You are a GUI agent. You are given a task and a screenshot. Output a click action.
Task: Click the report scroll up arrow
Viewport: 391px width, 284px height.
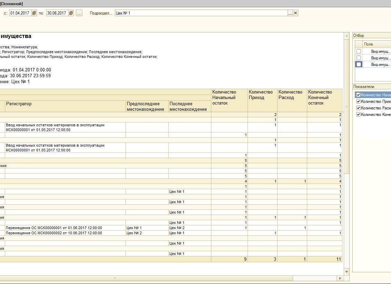tap(347, 36)
